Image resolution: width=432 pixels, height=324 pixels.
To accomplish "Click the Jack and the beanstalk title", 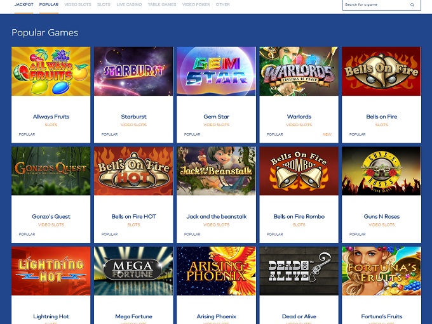I will click(x=216, y=216).
